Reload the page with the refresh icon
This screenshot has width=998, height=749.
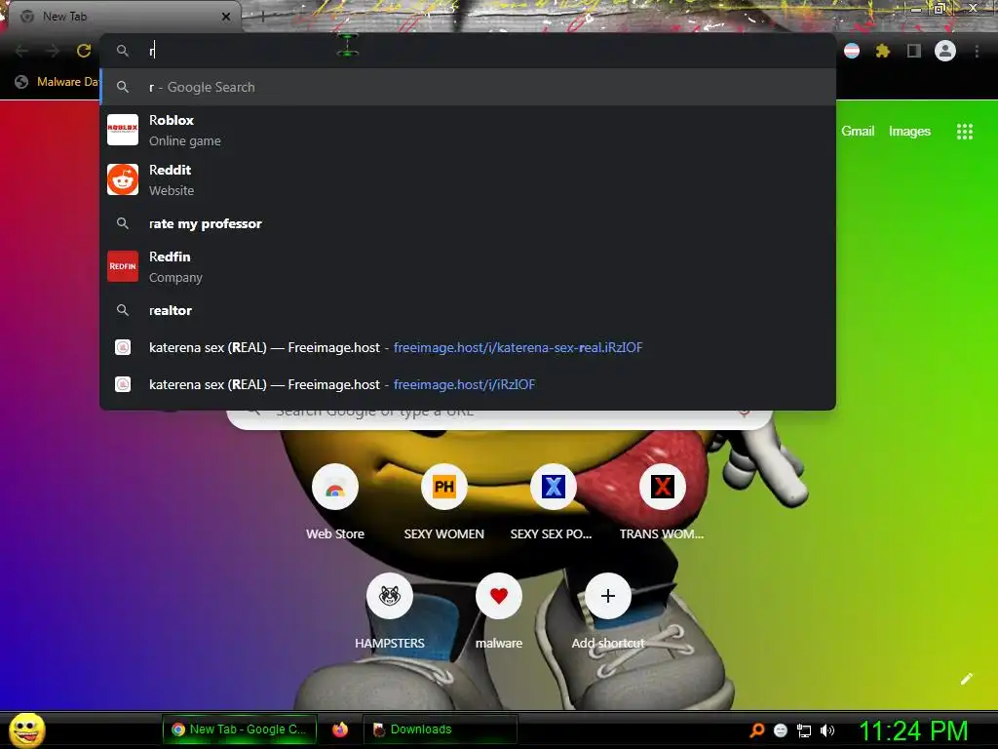(84, 51)
